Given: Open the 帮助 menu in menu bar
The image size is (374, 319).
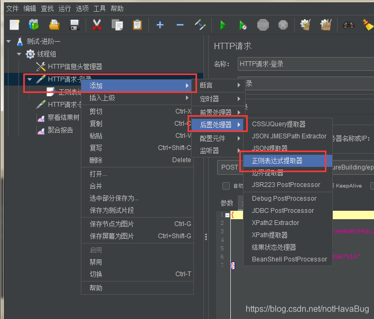Looking at the screenshot, I should click(x=117, y=8).
